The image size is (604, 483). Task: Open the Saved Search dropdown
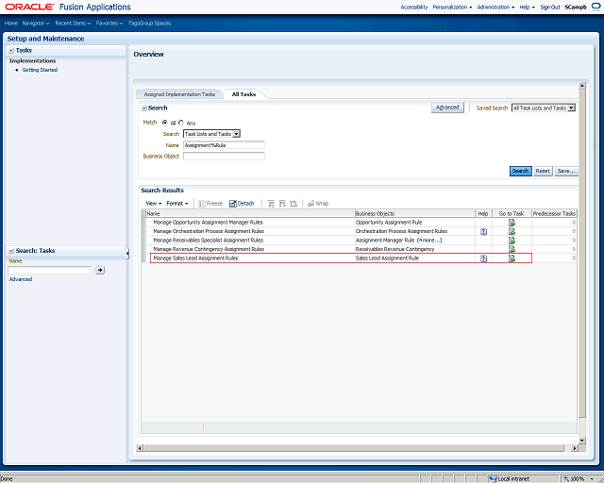coord(571,108)
